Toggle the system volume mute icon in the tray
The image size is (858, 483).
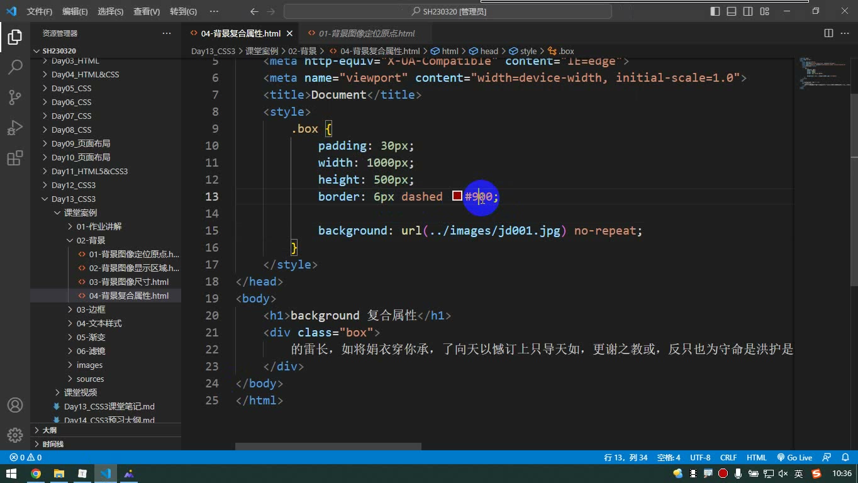(x=783, y=474)
